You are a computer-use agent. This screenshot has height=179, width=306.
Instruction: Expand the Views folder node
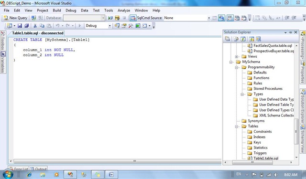[237, 57]
